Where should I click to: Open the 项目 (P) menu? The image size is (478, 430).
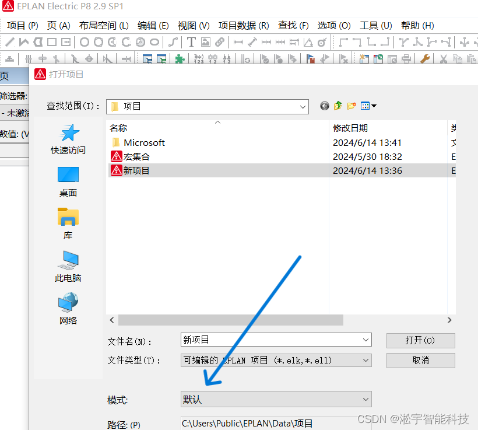click(23, 25)
